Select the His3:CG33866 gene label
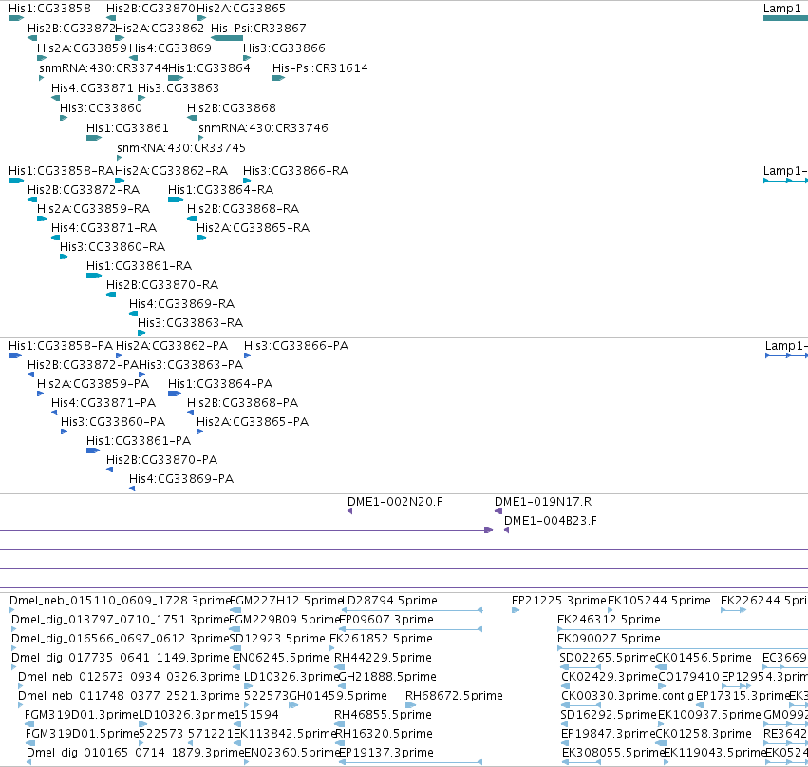808x767 pixels. pyautogui.click(x=284, y=48)
